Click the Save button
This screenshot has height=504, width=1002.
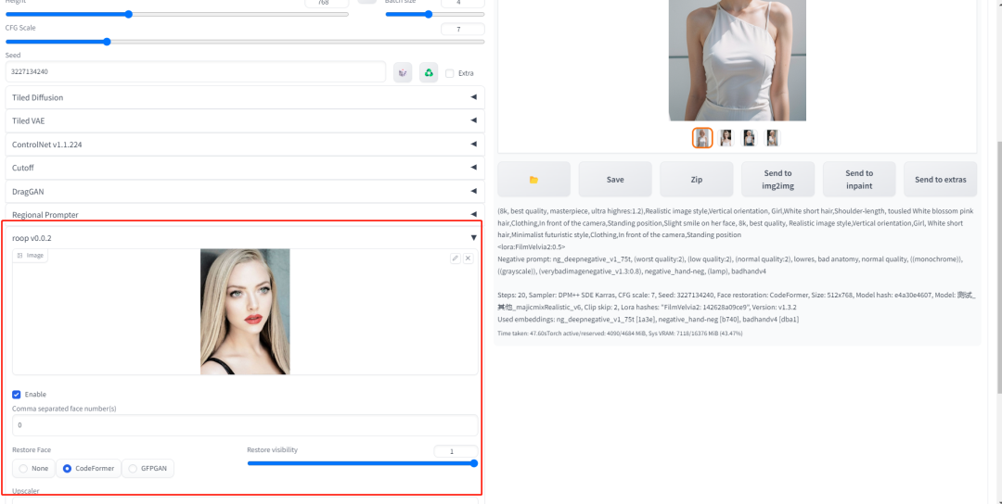tap(615, 179)
